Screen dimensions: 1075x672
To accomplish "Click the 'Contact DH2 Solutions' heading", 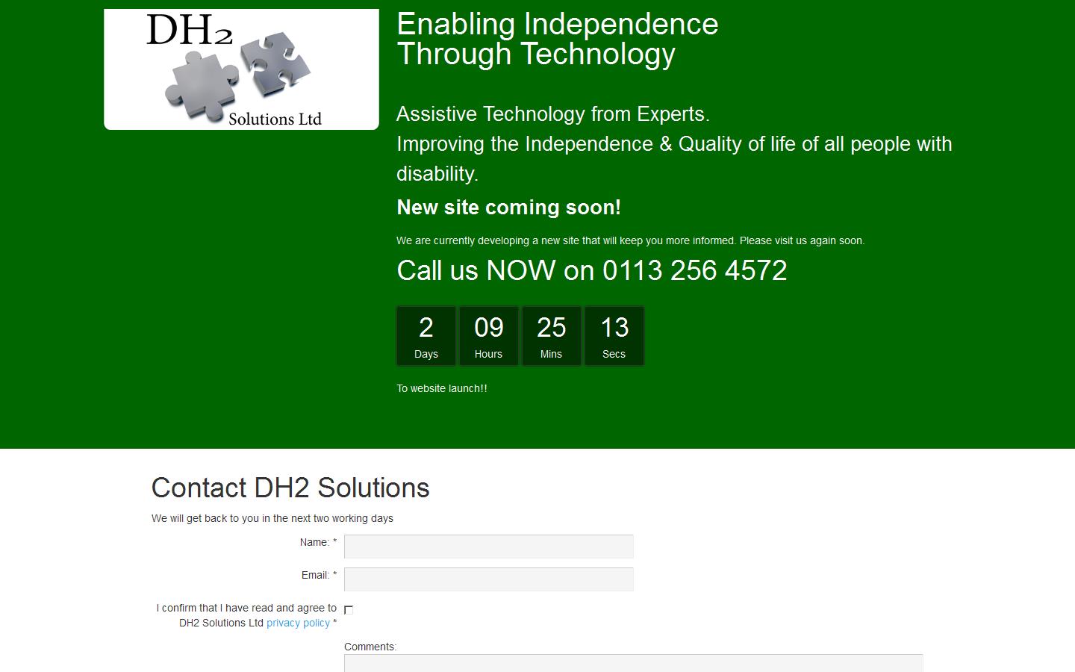I will (290, 488).
